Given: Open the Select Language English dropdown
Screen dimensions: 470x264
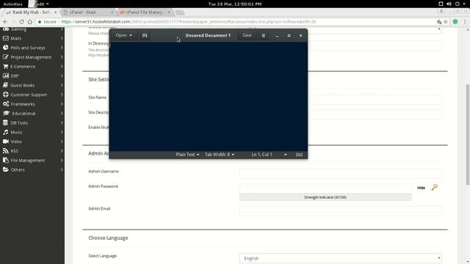Looking at the screenshot, I should click(340, 258).
